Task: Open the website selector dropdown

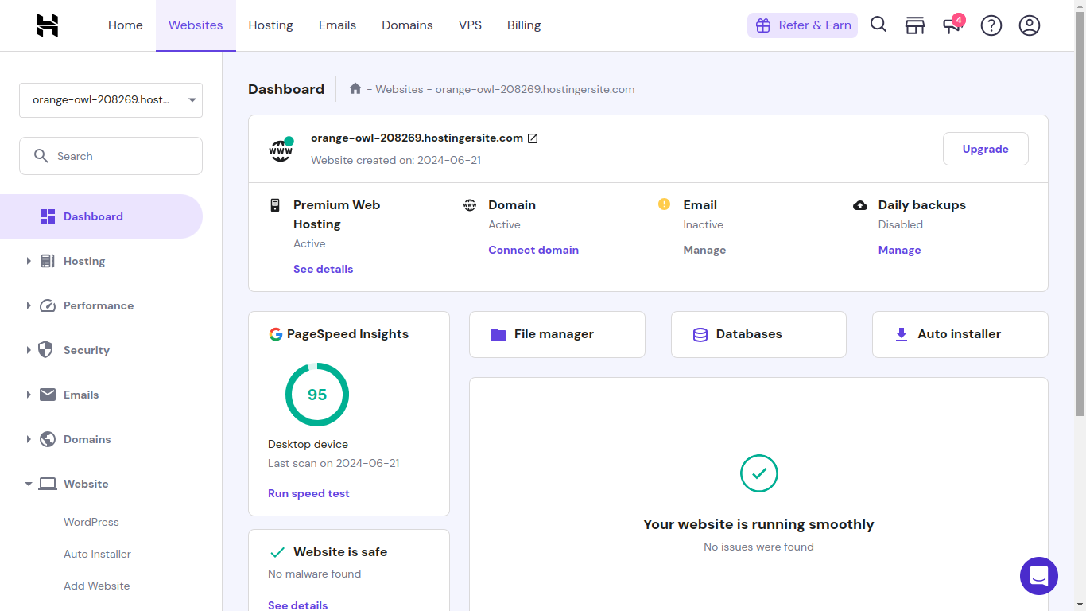Action: click(111, 100)
